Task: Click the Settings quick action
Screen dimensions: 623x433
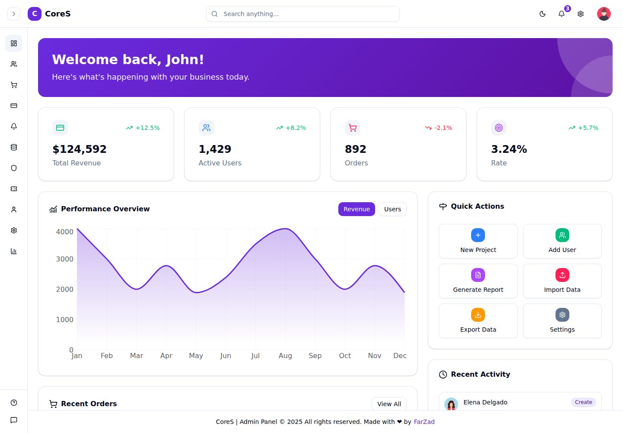Action: (x=562, y=321)
